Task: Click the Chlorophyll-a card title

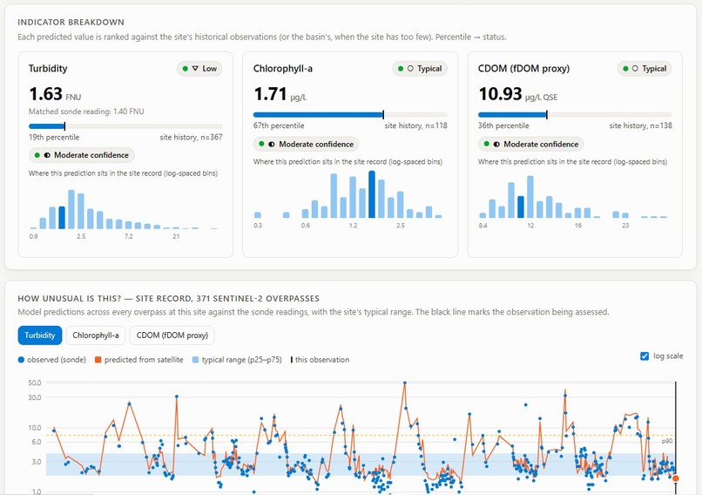Action: pos(283,69)
